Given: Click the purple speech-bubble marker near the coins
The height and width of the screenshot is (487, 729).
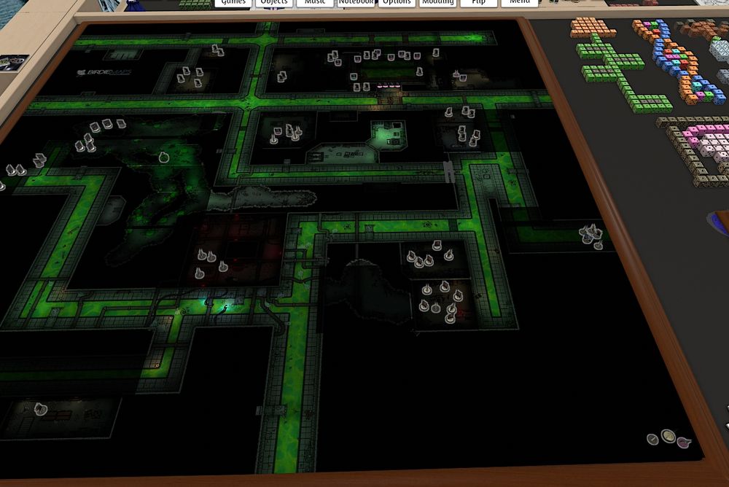Looking at the screenshot, I should point(682,442).
